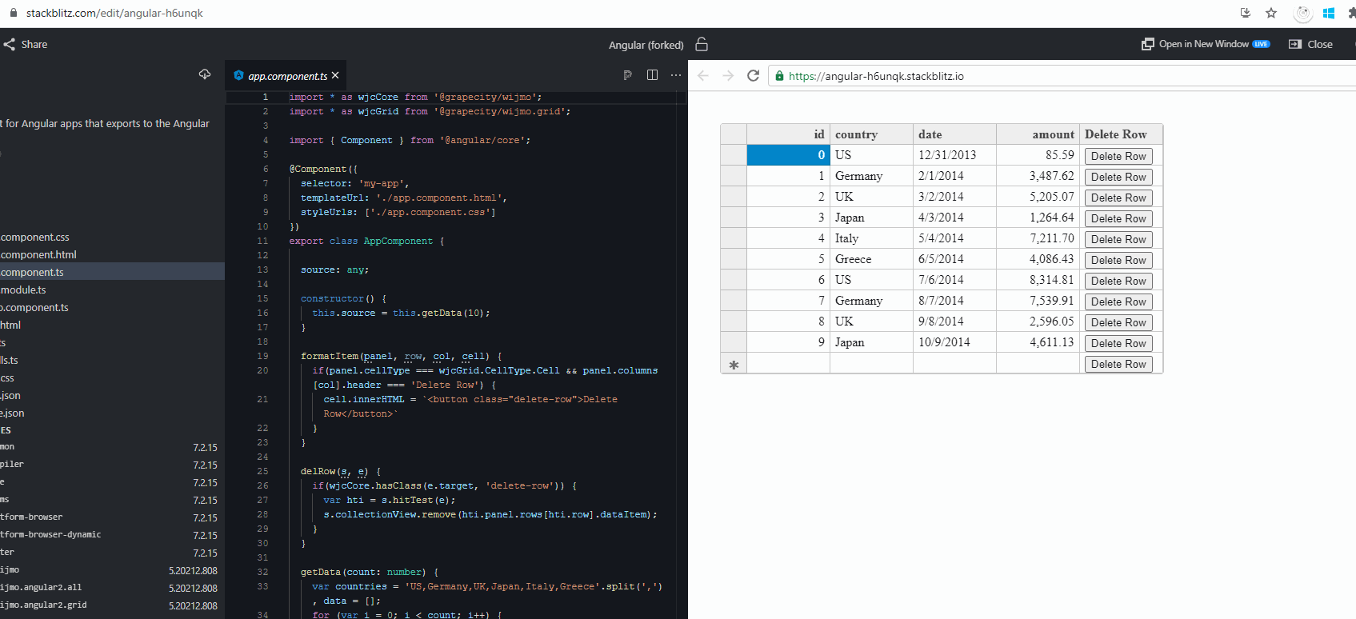1356x619 pixels.
Task: Click the Windows extension icon in browser toolbar
Action: (x=1329, y=13)
